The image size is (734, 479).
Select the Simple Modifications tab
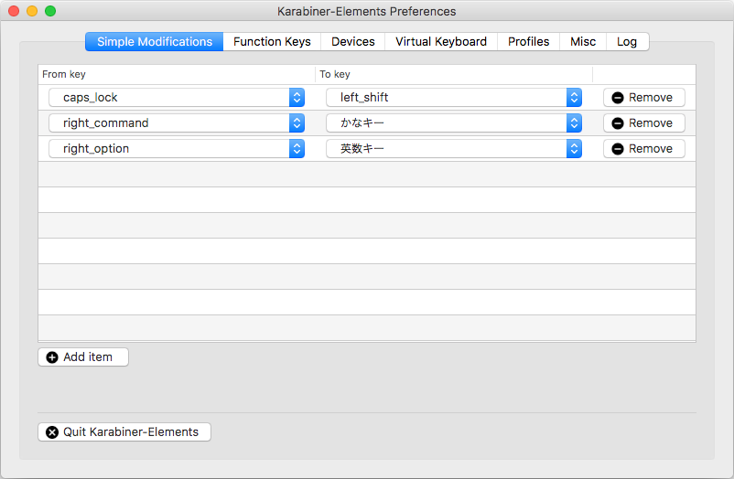[155, 42]
